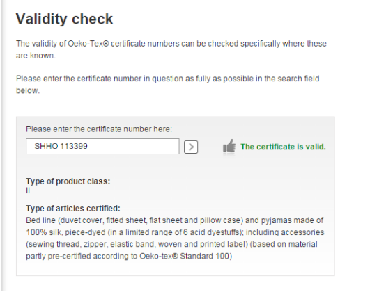The height and width of the screenshot is (292, 386).
Task: Select the 'Type of articles certified:' heading
Action: tap(73, 209)
